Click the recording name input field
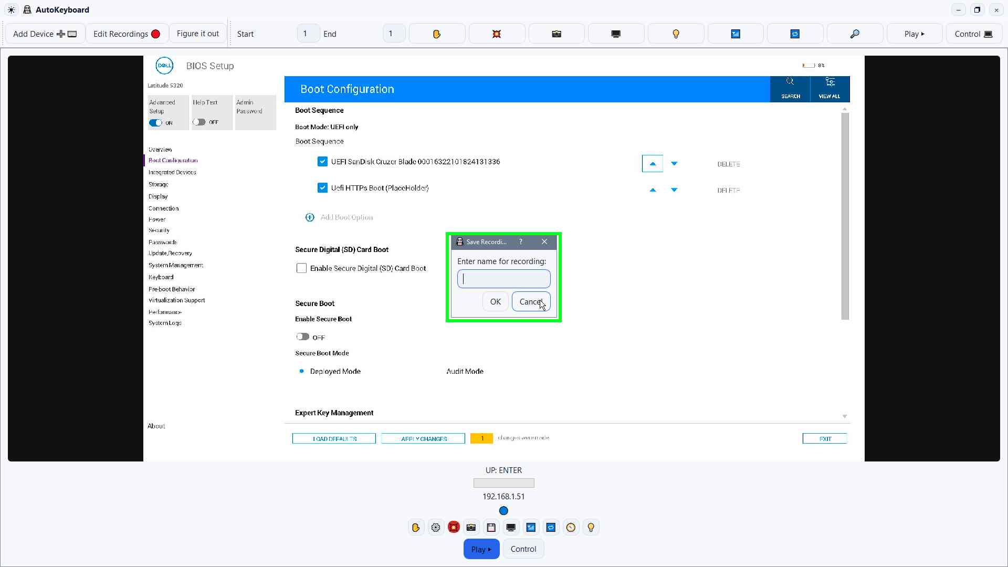The height and width of the screenshot is (567, 1008). [x=503, y=278]
